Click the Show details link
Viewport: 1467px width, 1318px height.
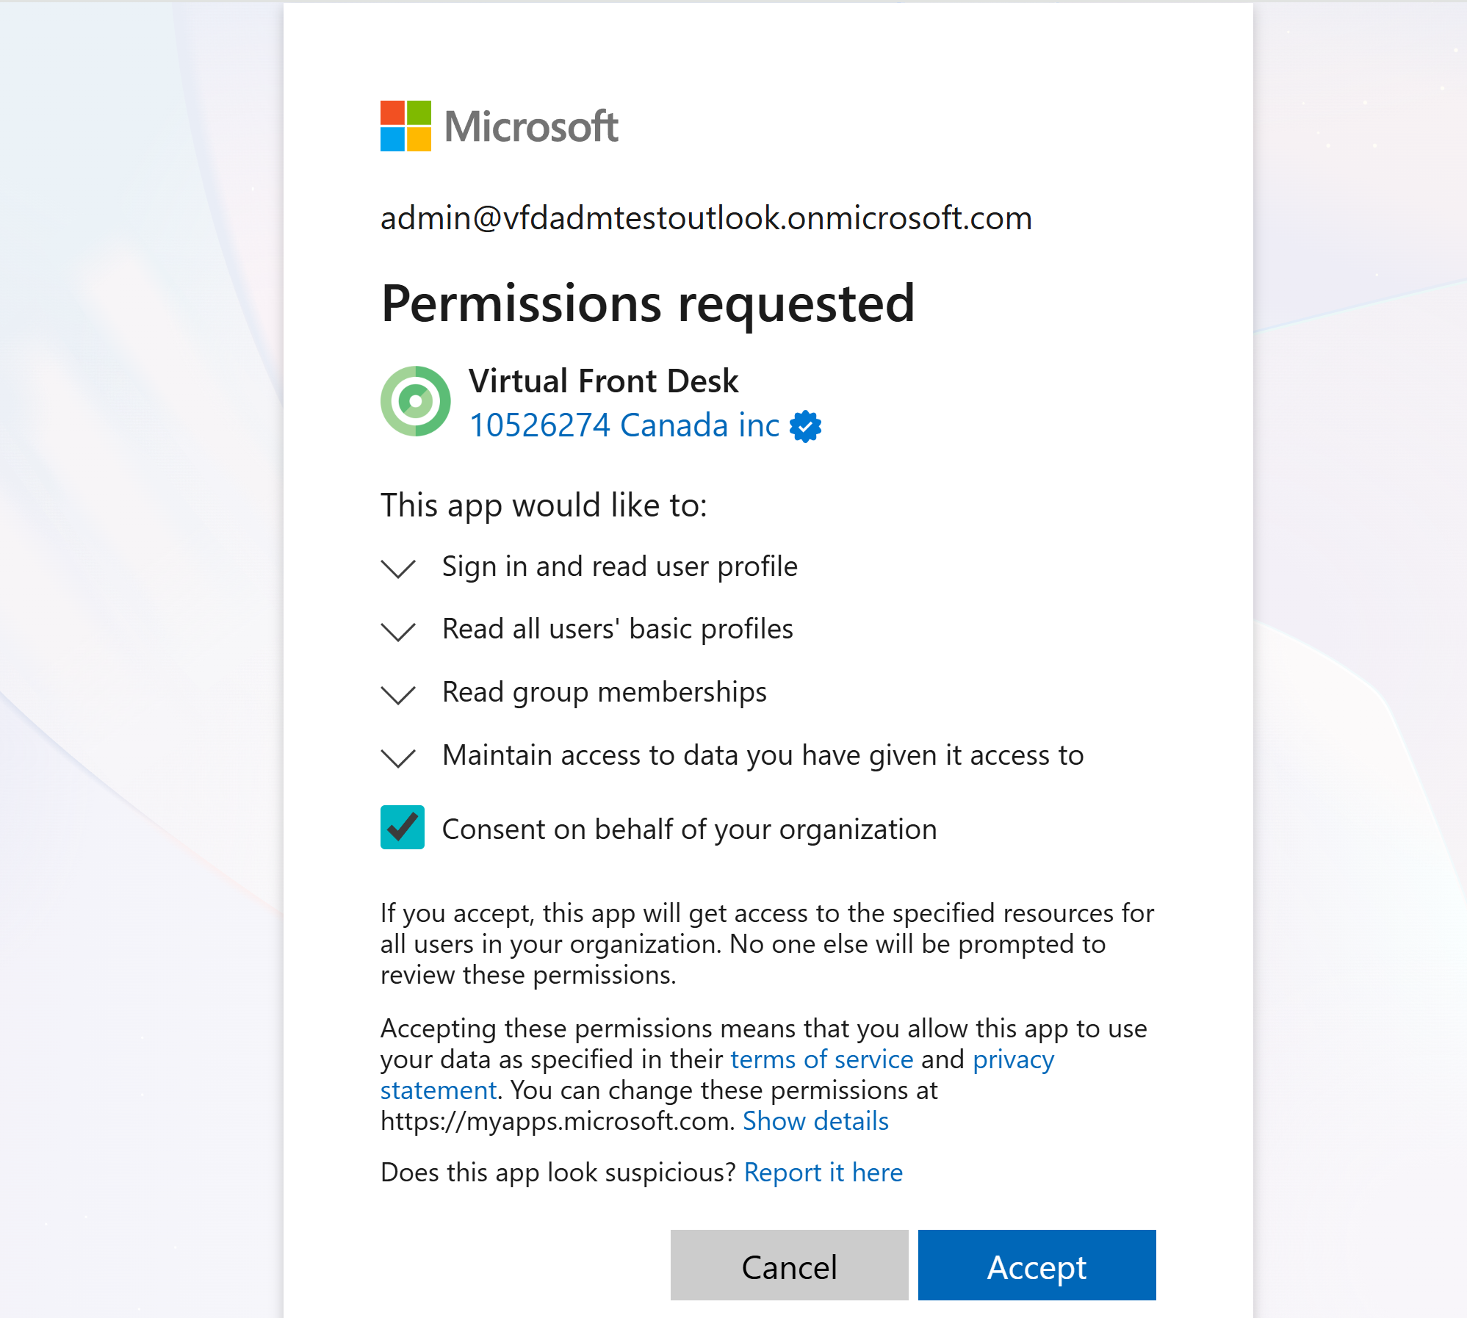[x=815, y=1121]
